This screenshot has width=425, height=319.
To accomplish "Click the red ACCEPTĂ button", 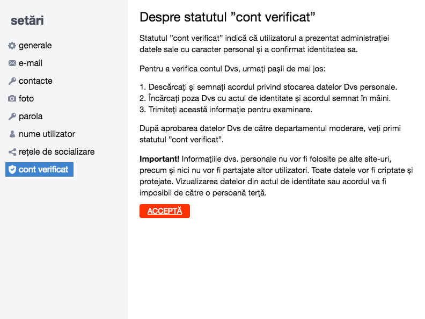I will [x=165, y=211].
